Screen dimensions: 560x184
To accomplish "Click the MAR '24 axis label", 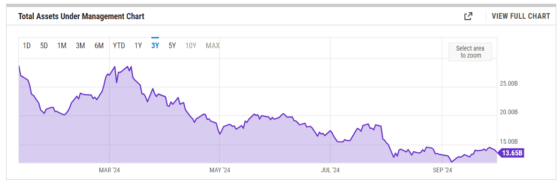I will [109, 170].
